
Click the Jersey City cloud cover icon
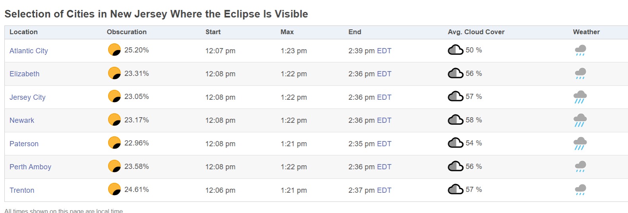pos(455,97)
